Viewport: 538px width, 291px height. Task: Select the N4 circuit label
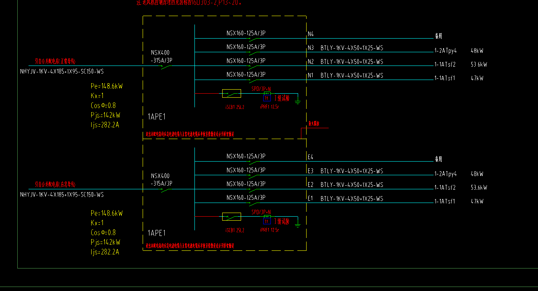pyautogui.click(x=311, y=35)
